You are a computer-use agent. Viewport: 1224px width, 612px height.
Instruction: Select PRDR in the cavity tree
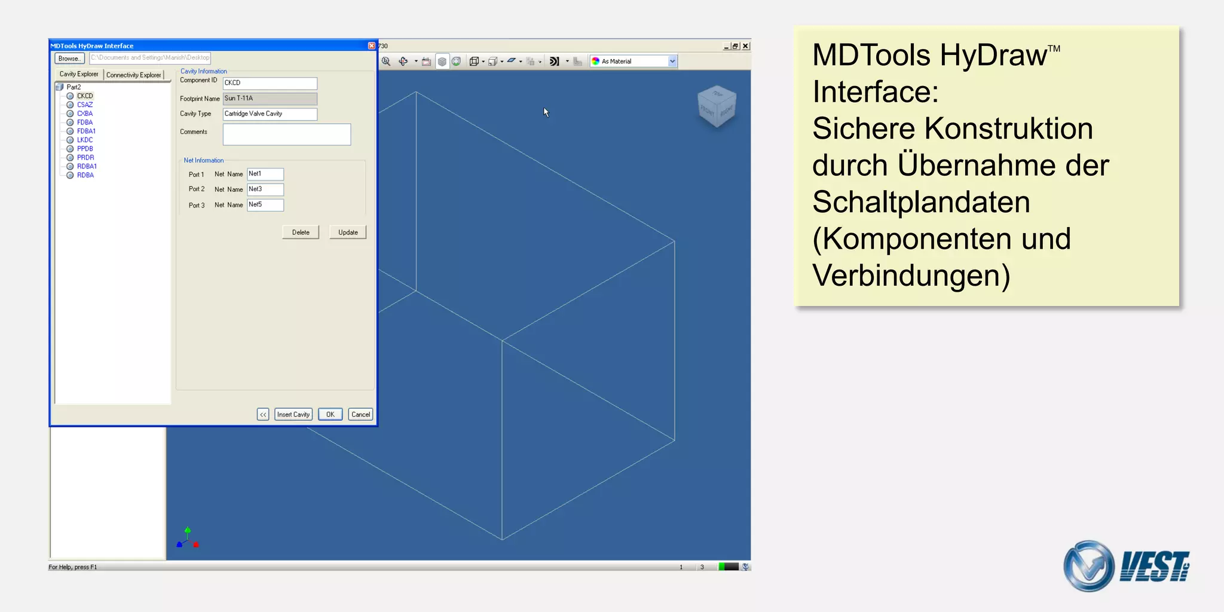coord(85,158)
